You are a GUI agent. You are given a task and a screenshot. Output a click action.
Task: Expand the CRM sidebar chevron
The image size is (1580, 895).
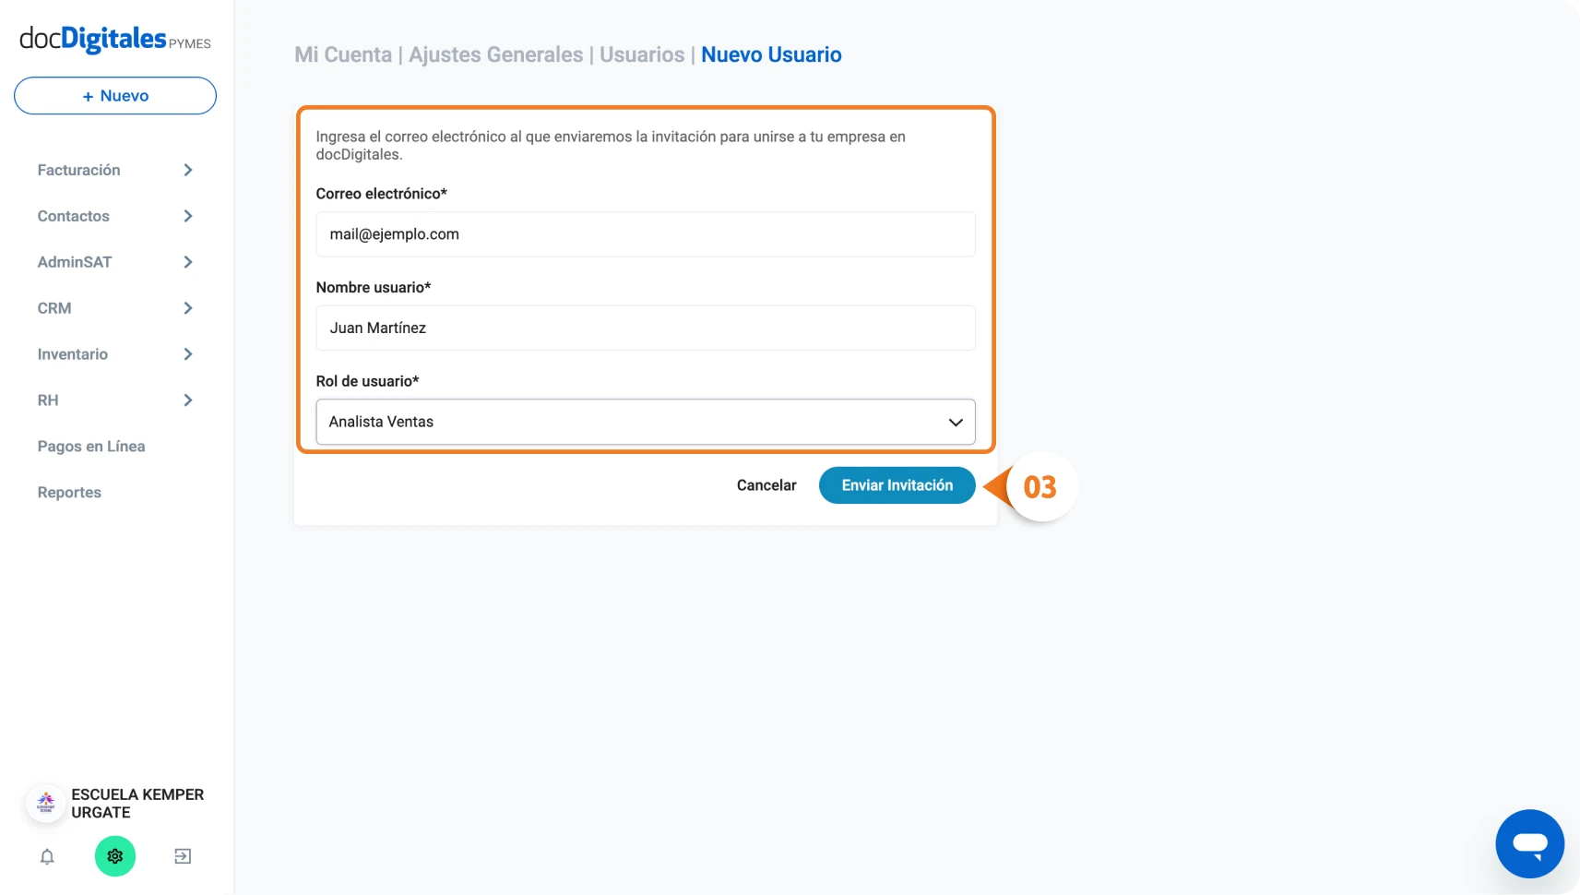coord(188,308)
